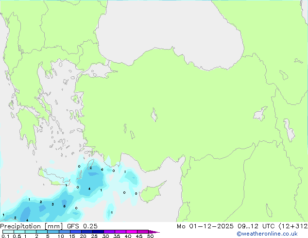Click the map precipitation value '8'

[65, 206]
